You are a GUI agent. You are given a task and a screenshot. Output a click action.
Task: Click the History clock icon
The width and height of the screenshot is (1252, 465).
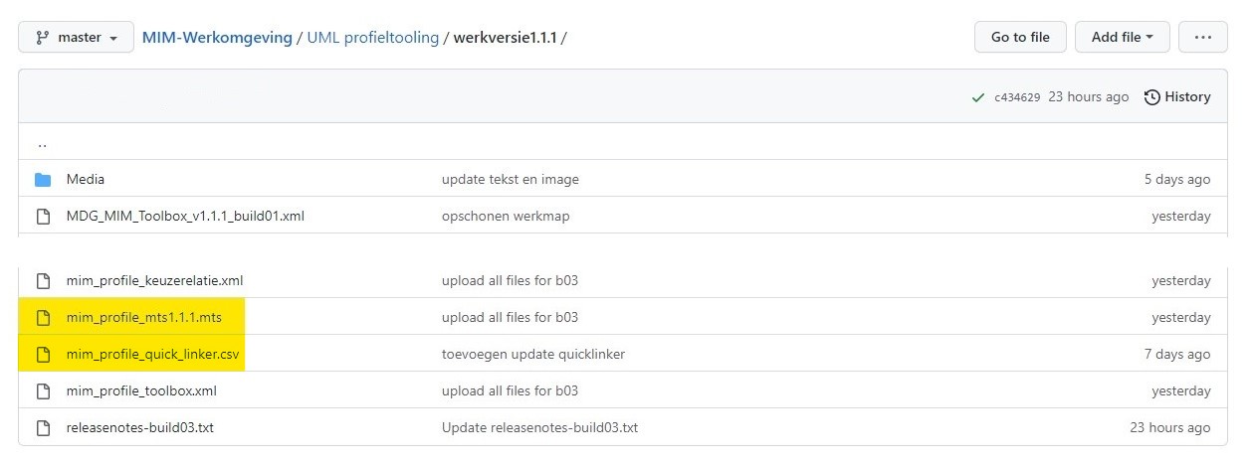pyautogui.click(x=1152, y=97)
